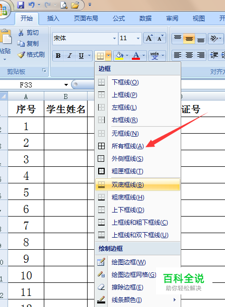Select column A header
This screenshot has height=307, width=225.
click(26, 96)
